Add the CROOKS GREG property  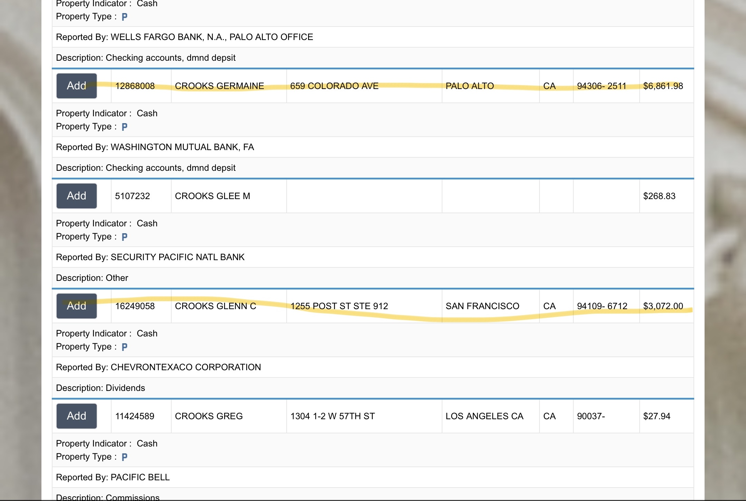pyautogui.click(x=77, y=416)
